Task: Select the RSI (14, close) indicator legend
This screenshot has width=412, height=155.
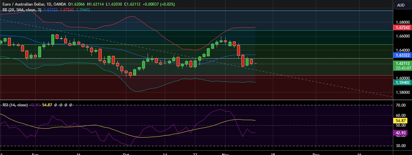Action: [15, 105]
